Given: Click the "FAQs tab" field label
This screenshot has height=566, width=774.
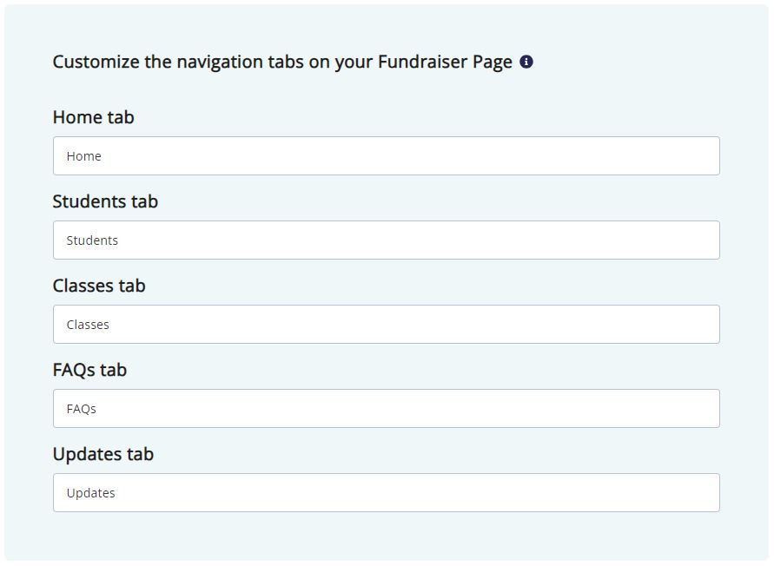Looking at the screenshot, I should 89,370.
